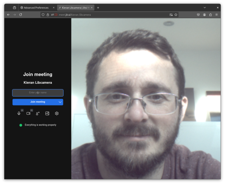Viewport: 225px width, 184px height.
Task: Expand audio device options chevron above microphone
Action: (22, 110)
